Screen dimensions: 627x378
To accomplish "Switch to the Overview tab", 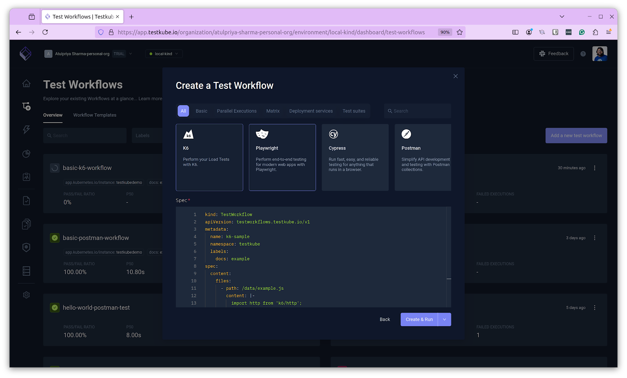I will [x=53, y=115].
